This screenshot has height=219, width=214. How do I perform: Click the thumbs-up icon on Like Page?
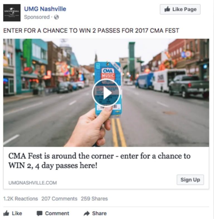167,9
